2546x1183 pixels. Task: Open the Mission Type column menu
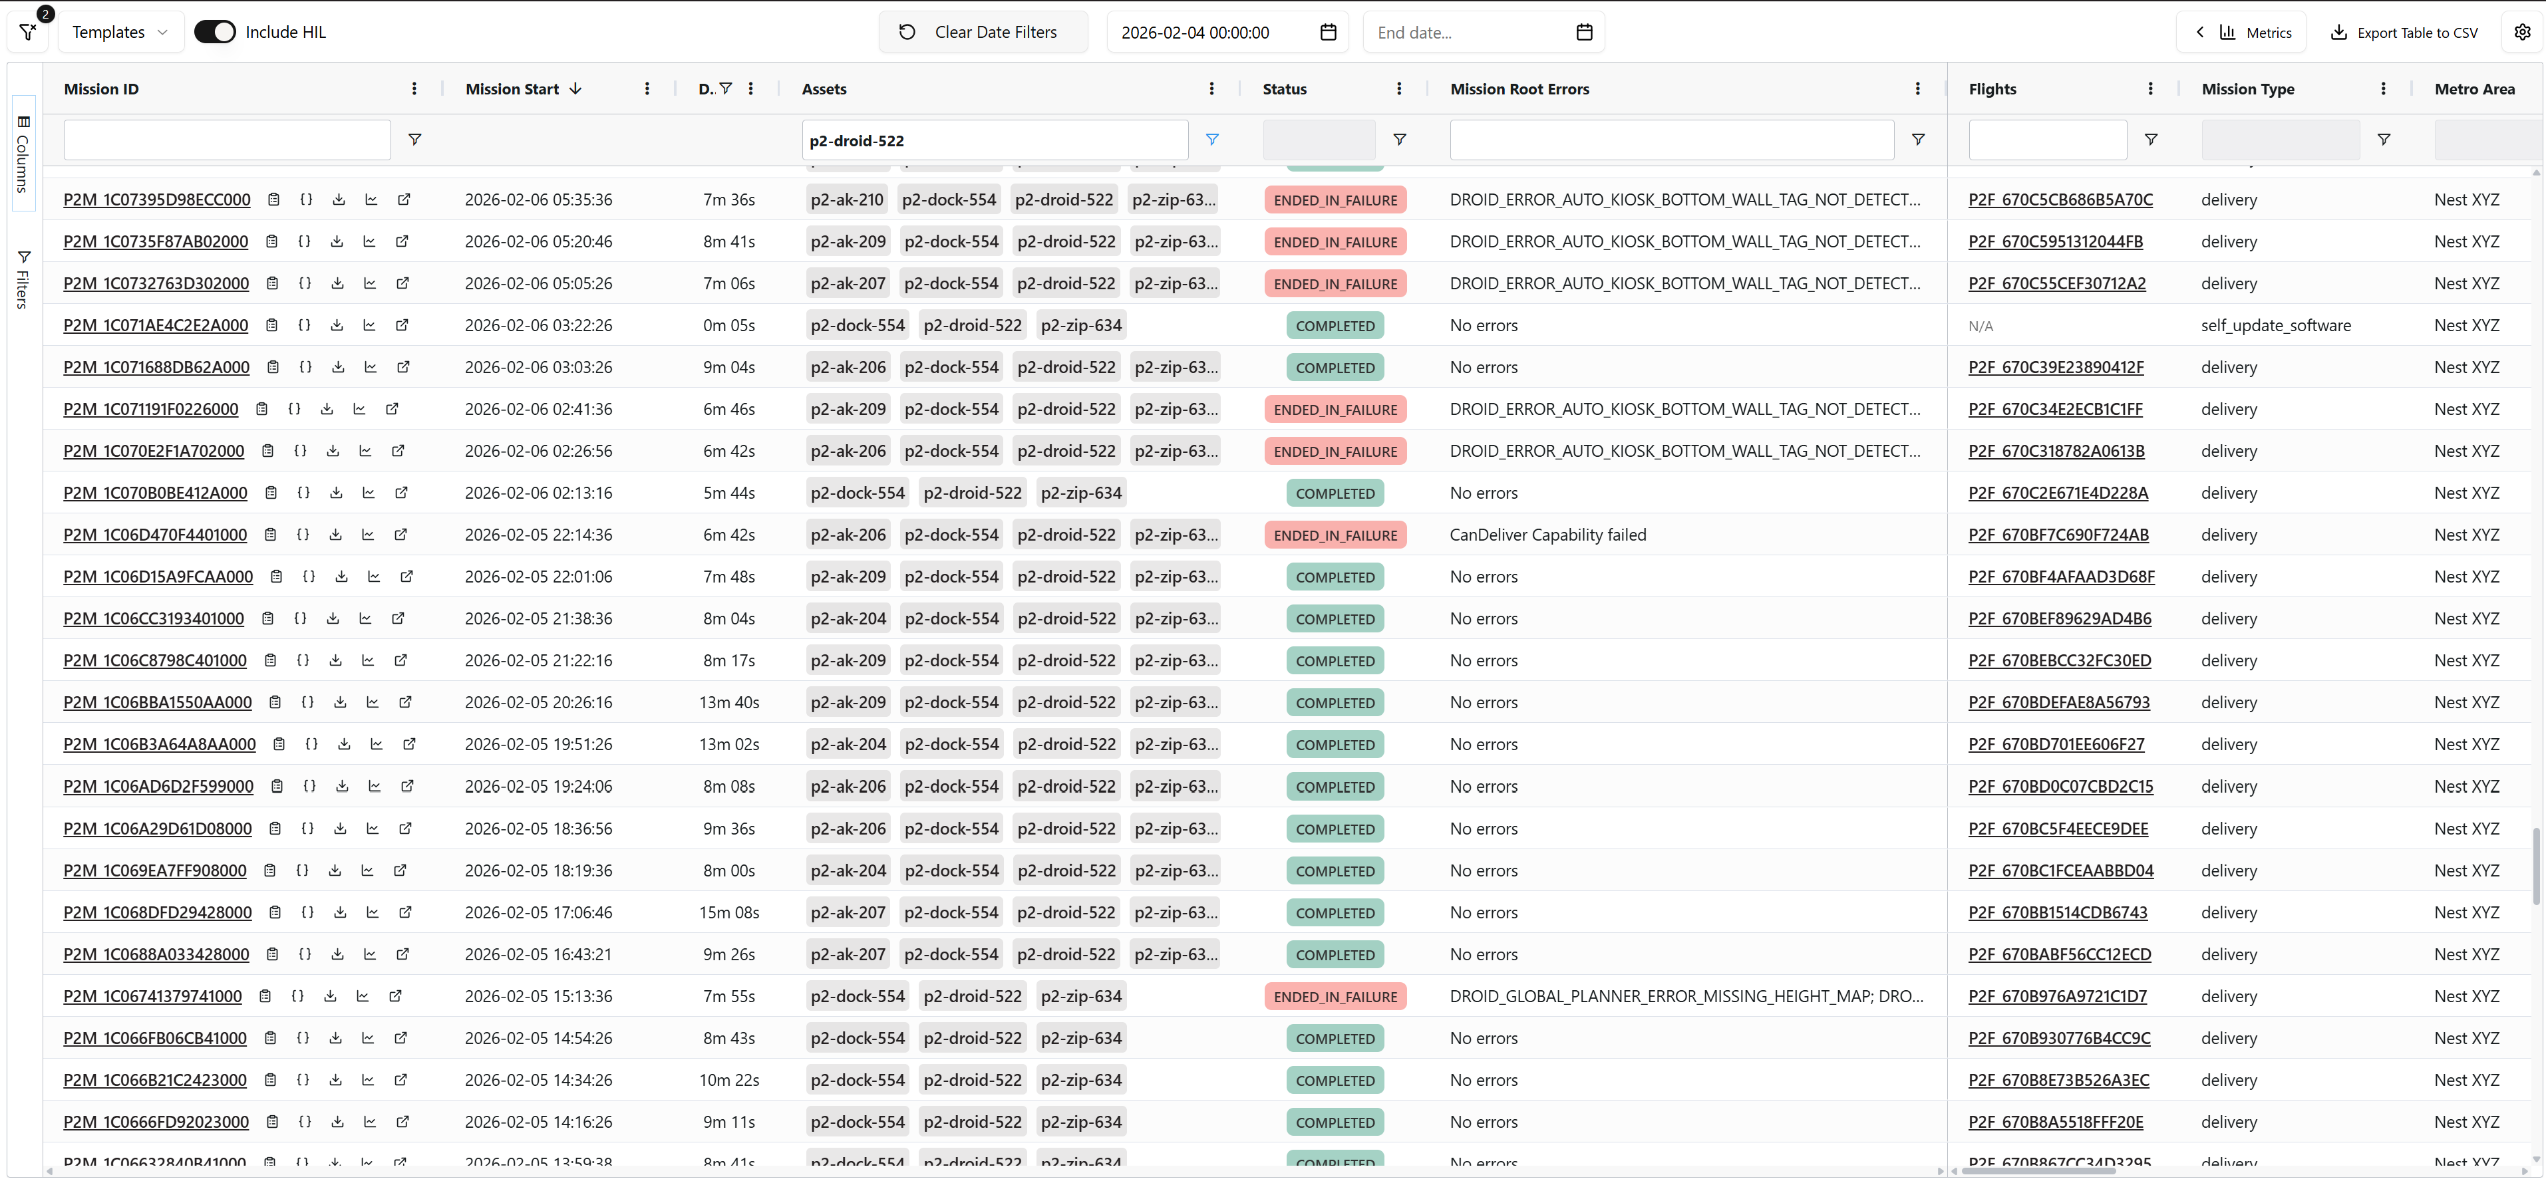click(x=2383, y=89)
